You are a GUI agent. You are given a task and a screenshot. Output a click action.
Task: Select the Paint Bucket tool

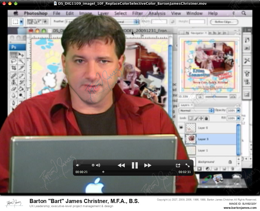(x=21, y=89)
